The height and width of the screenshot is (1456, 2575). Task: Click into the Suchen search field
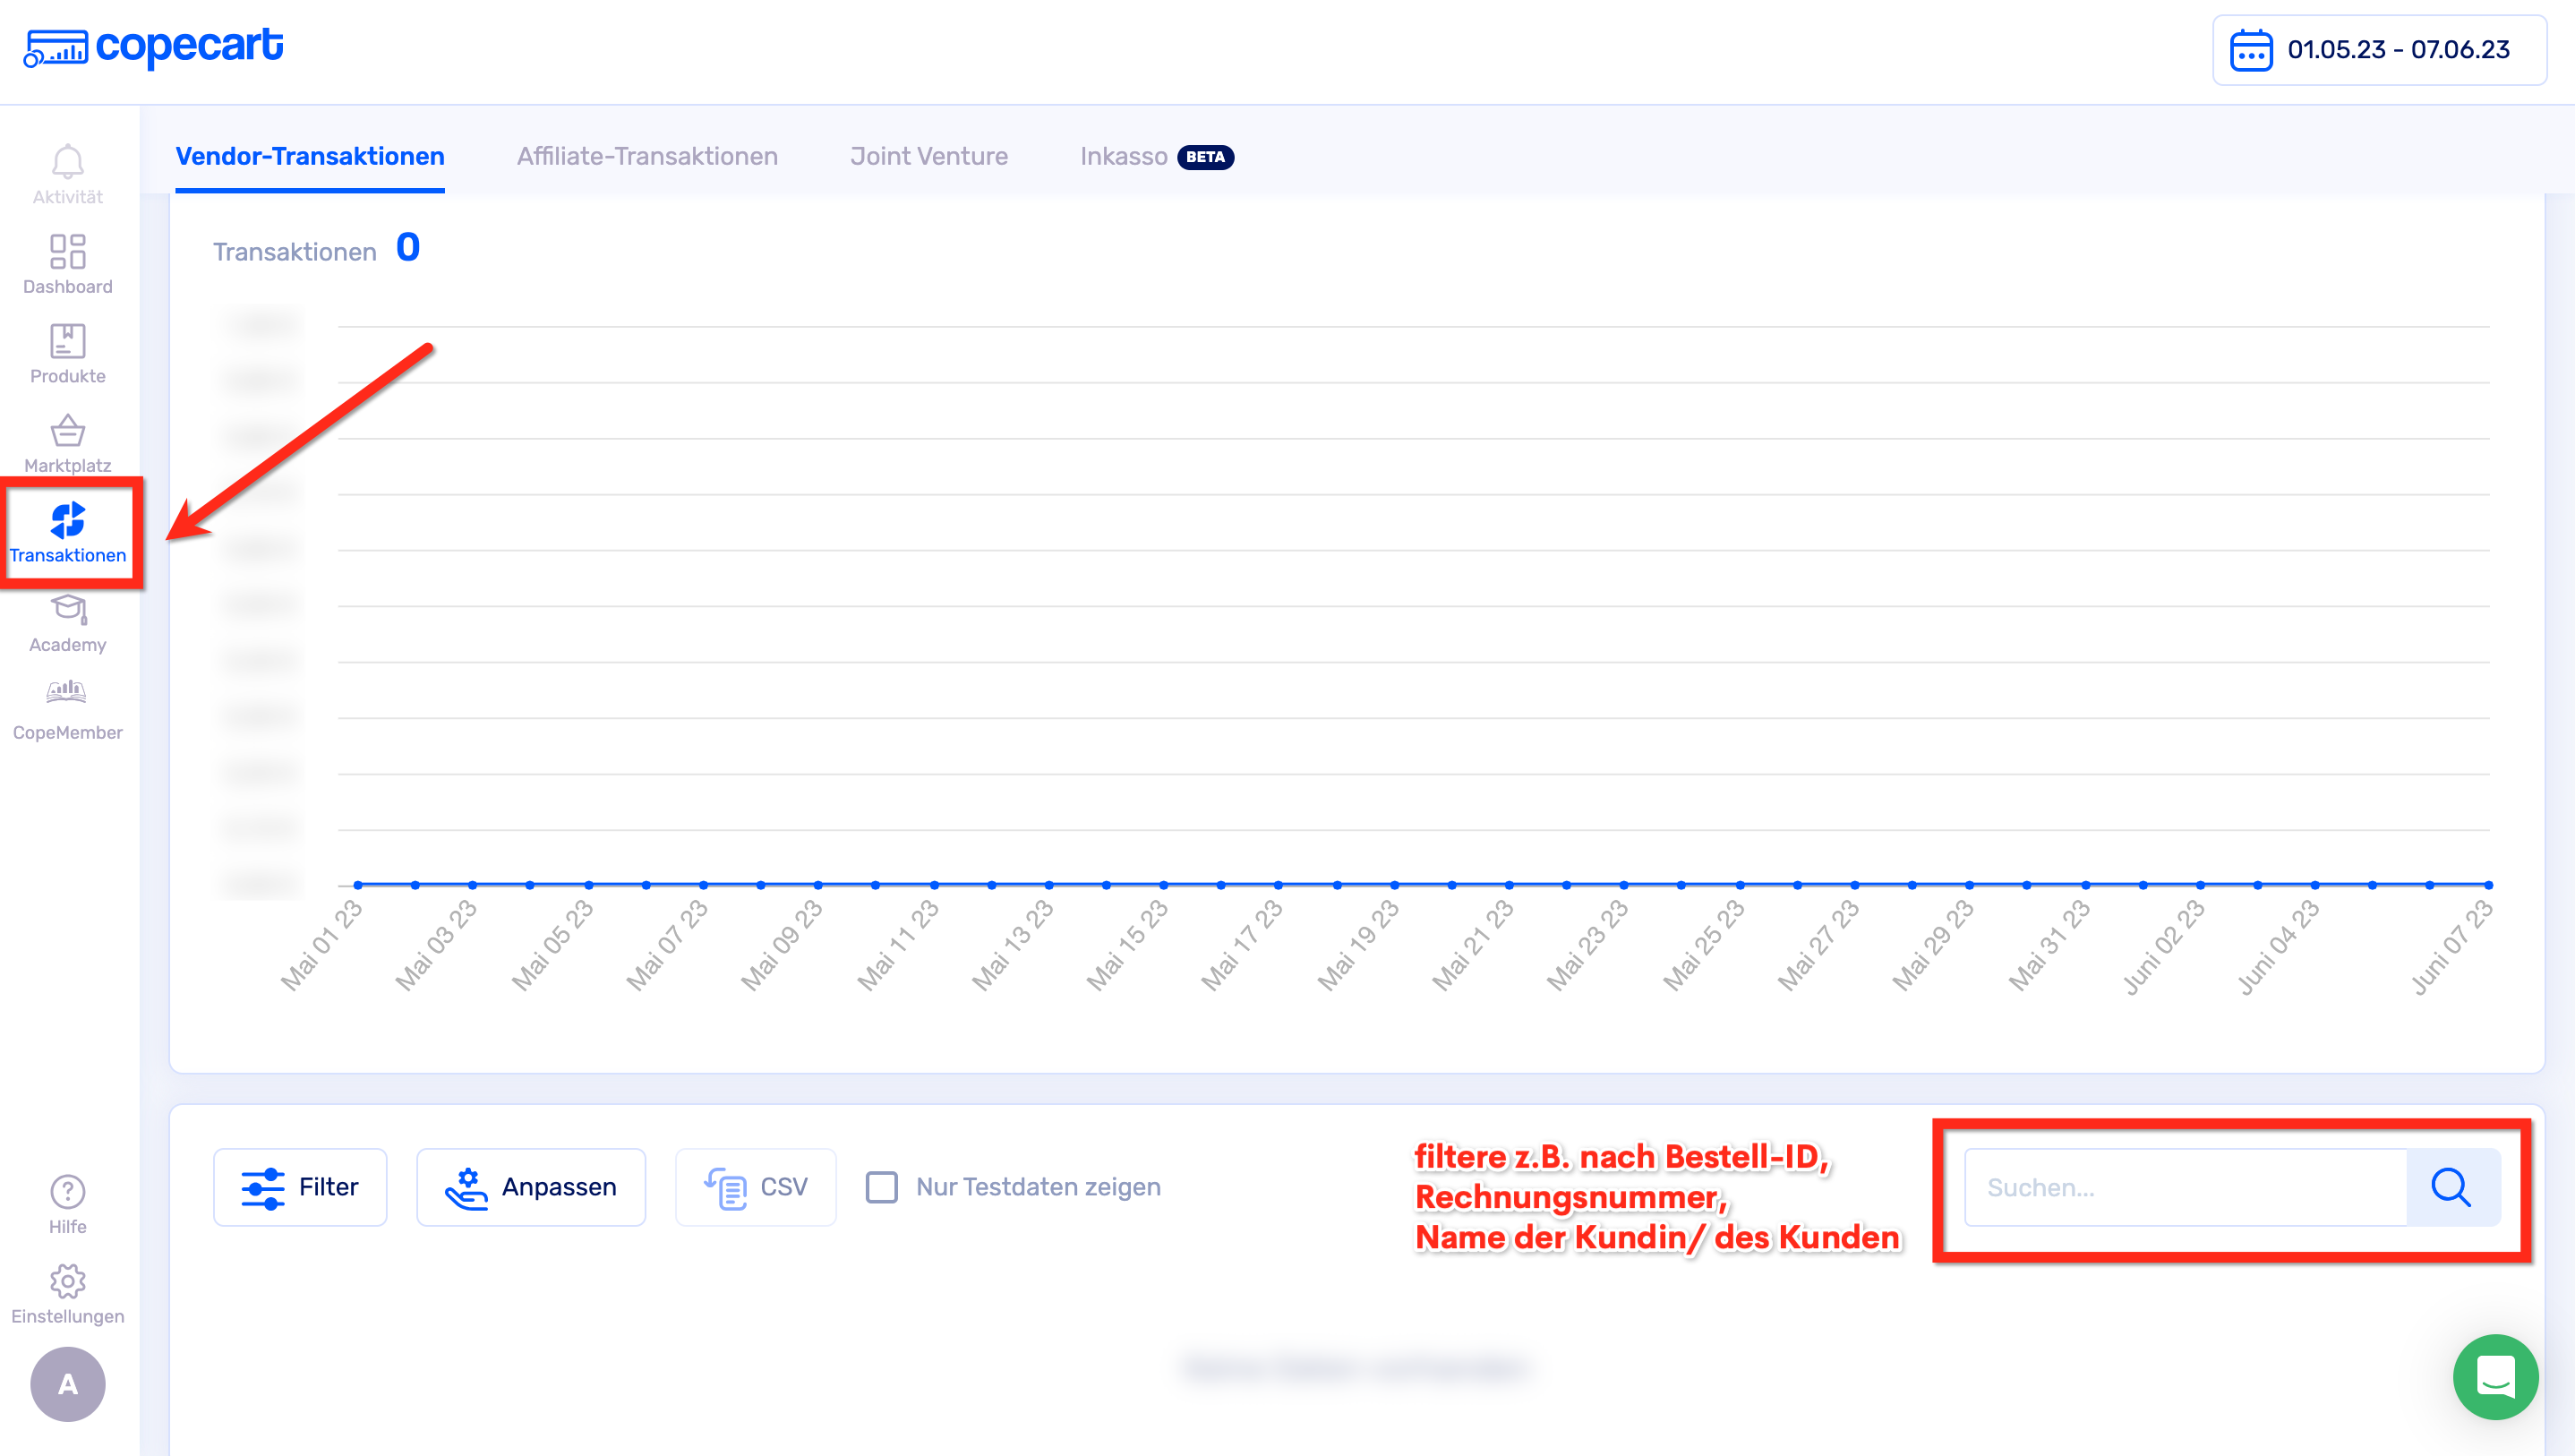2184,1187
